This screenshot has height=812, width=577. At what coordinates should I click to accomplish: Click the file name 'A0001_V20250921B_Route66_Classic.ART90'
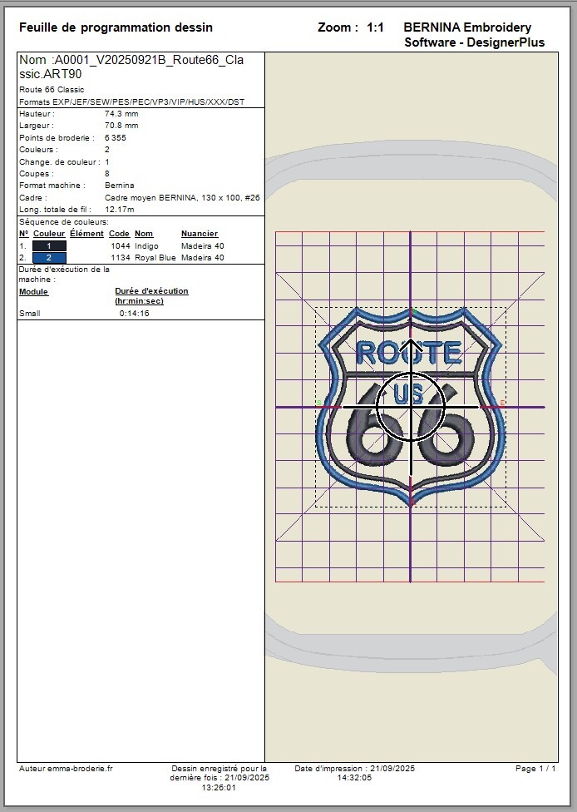(x=131, y=67)
